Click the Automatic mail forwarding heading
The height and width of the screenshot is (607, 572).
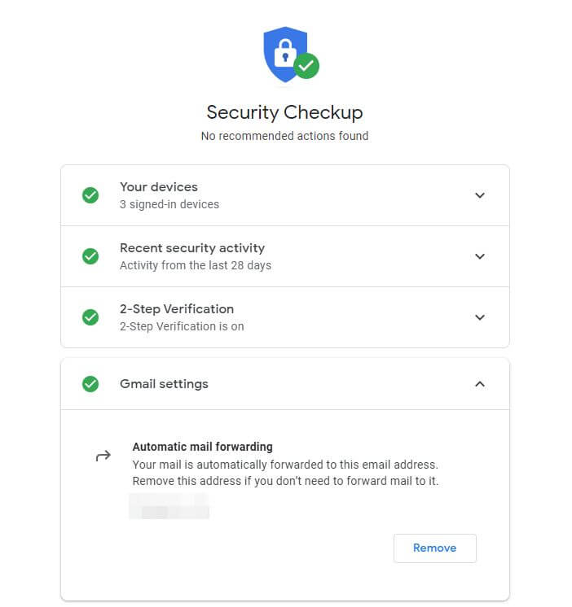click(203, 447)
